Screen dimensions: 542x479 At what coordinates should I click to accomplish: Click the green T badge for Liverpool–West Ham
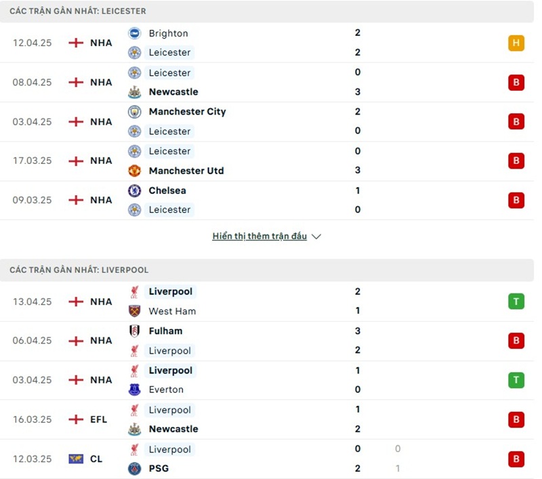(516, 301)
